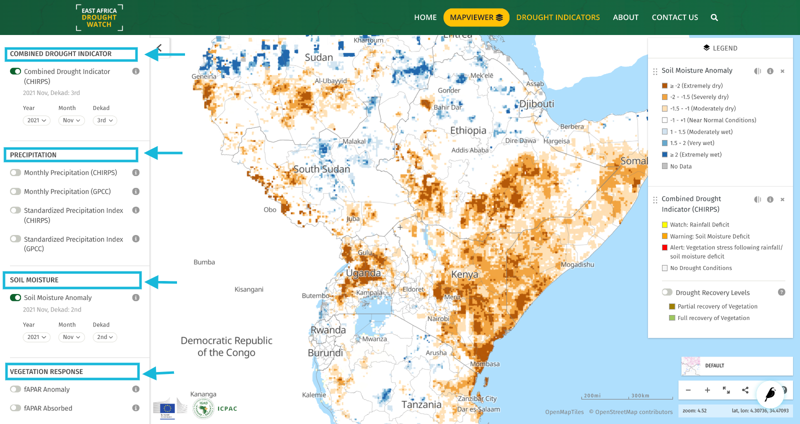The width and height of the screenshot is (800, 424).
Task: Open info for Soil Moisture Anomaly in sidebar
Action: coord(135,297)
